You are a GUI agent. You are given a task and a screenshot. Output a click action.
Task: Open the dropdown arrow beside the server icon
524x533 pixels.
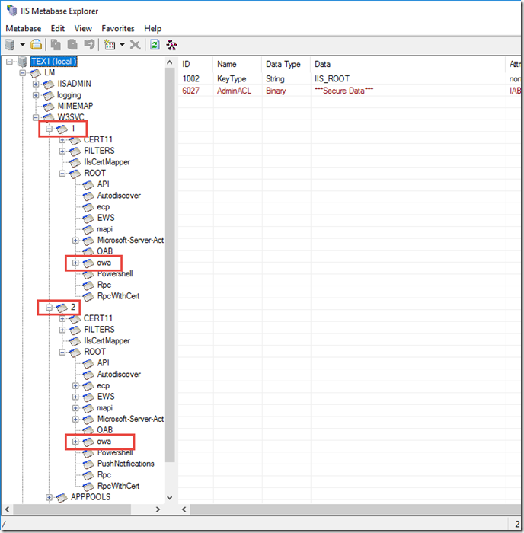(x=22, y=45)
